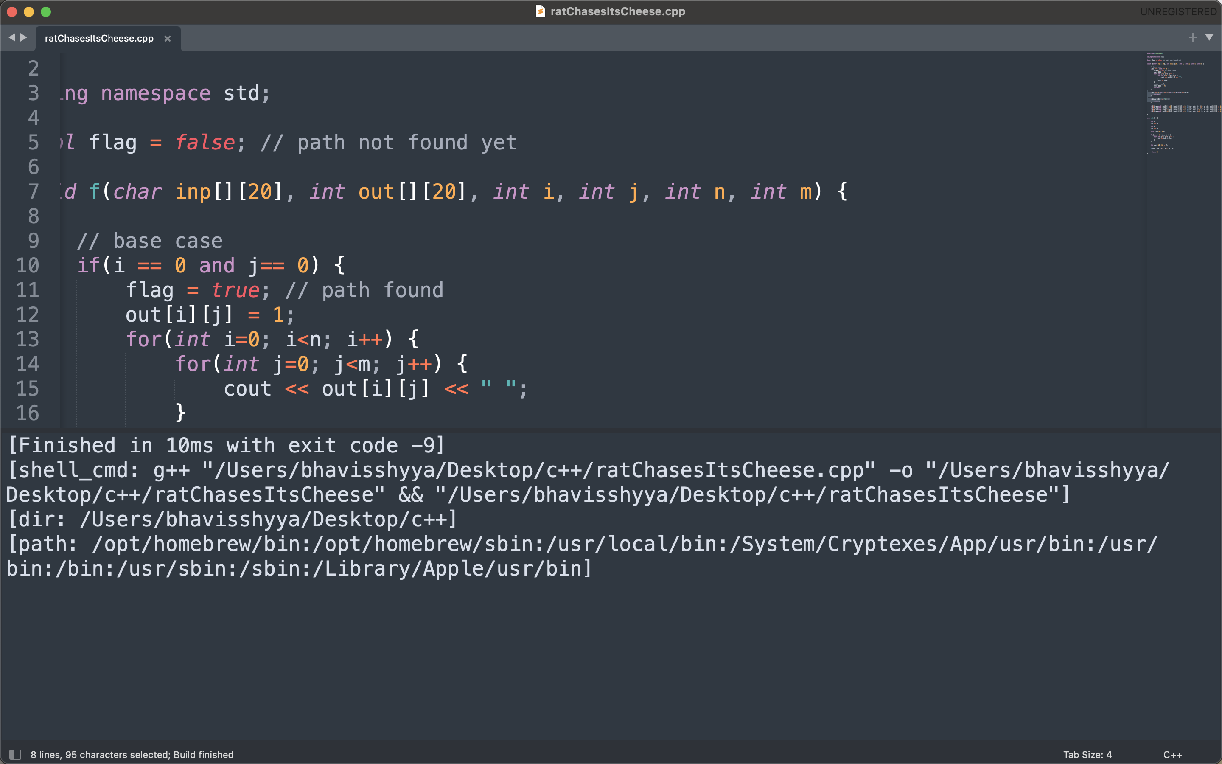Open the tab list dropdown arrow
Screen dimensions: 1222x764
[x=1209, y=37]
